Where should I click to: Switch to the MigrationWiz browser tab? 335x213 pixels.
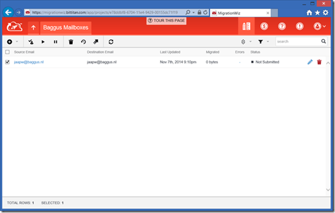pos(239,12)
